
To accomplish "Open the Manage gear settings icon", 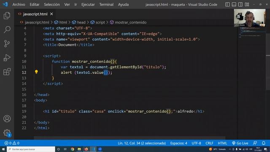I will click(7, 133).
